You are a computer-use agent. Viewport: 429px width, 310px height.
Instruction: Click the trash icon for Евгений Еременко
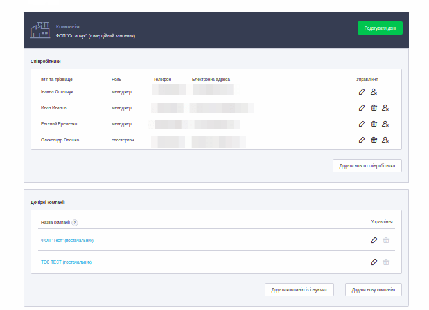click(374, 124)
